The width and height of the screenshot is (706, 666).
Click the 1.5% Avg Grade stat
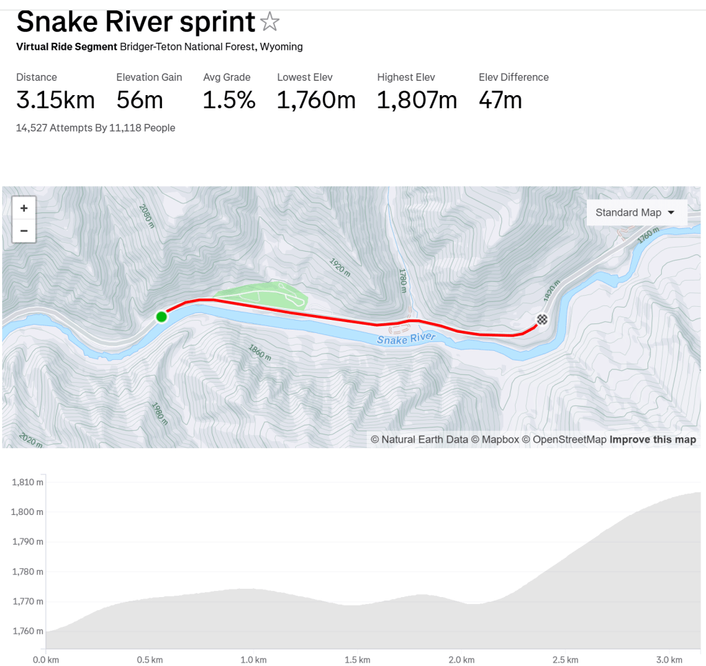(229, 100)
